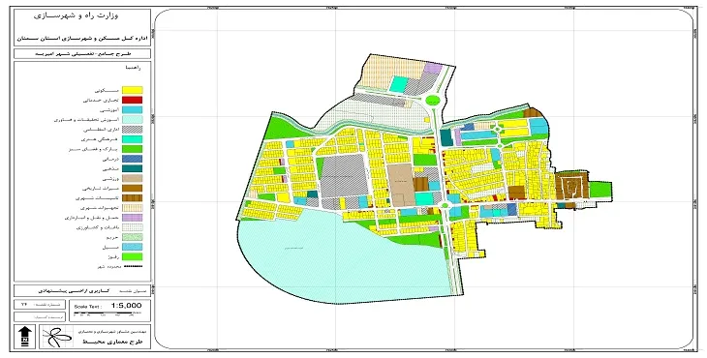Click the 'Scale Text :' label
Image resolution: width=707 pixels, height=358 pixels.
click(x=88, y=306)
